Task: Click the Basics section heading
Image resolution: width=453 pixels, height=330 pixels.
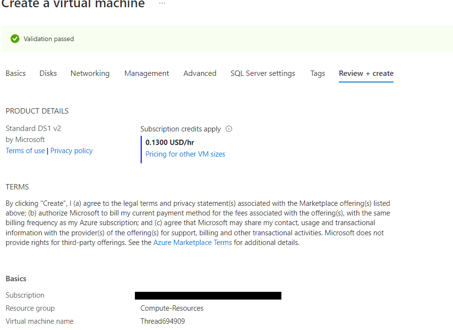Action: [x=16, y=279]
